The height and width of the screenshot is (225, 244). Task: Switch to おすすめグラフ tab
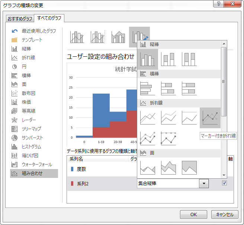[20, 19]
